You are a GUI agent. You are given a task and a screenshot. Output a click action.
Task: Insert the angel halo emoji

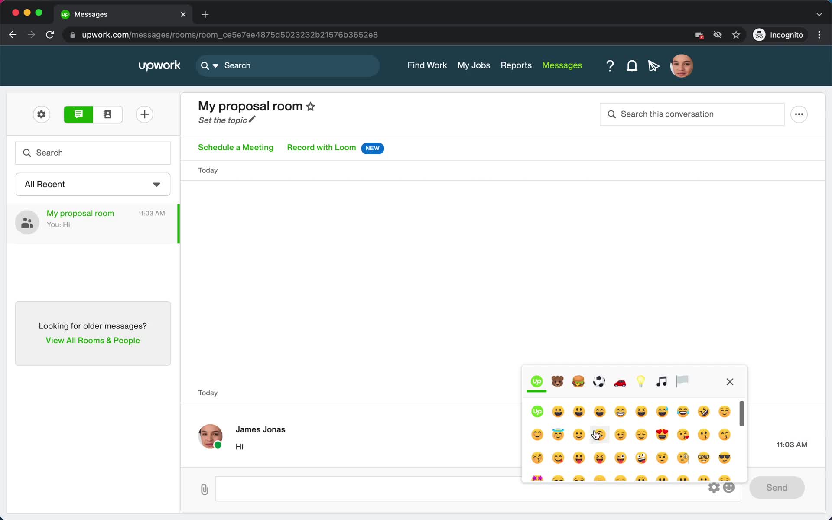pyautogui.click(x=558, y=434)
